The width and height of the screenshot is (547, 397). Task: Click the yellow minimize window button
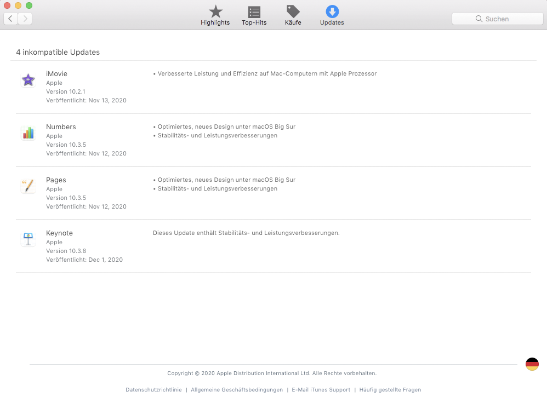click(18, 5)
